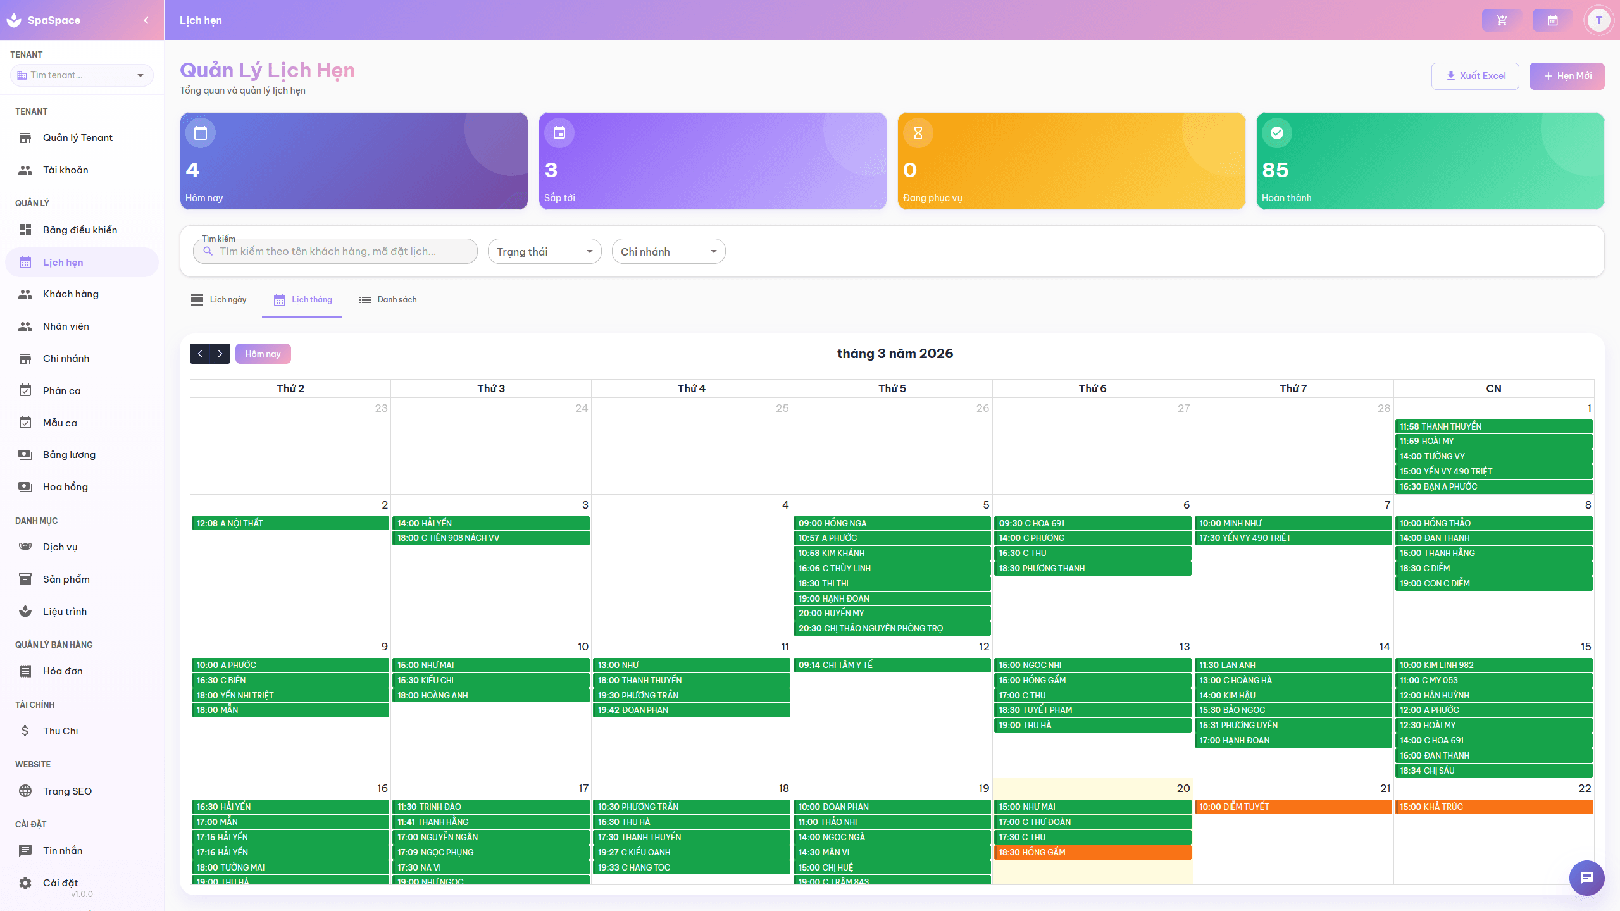Open the floating chat message button
1620x911 pixels.
coord(1586,877)
